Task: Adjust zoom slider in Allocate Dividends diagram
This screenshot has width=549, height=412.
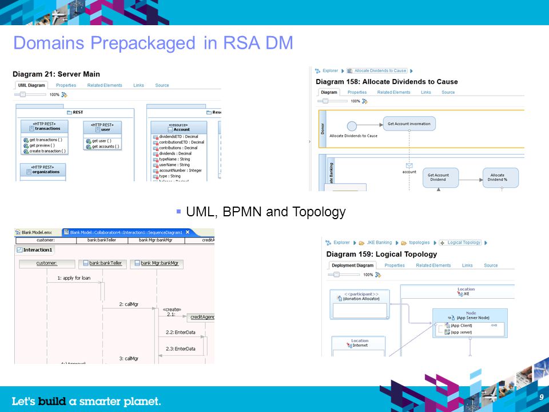Action: (x=325, y=101)
